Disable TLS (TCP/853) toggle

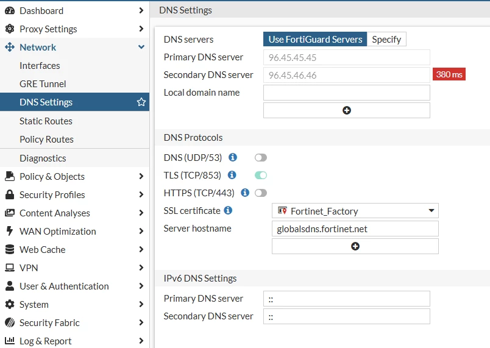tap(261, 176)
